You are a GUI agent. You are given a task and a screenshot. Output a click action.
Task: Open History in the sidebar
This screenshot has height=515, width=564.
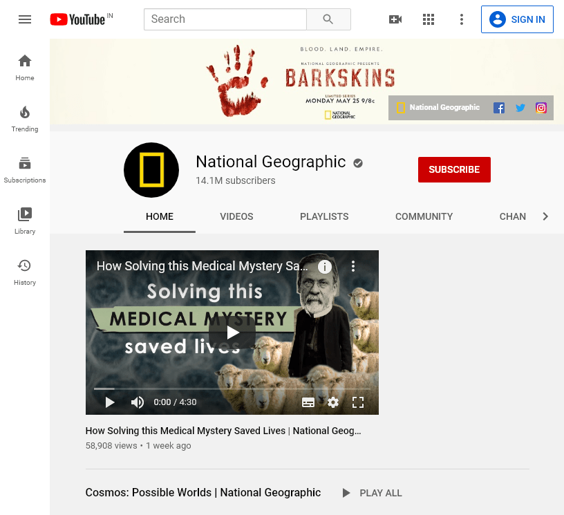tap(25, 272)
